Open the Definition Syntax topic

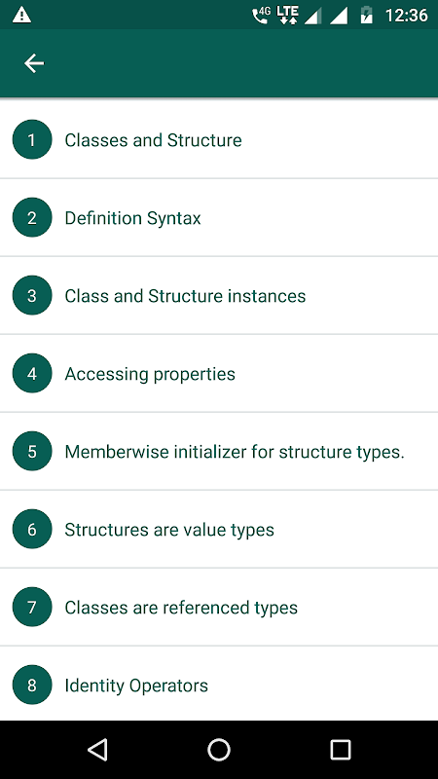(x=219, y=217)
